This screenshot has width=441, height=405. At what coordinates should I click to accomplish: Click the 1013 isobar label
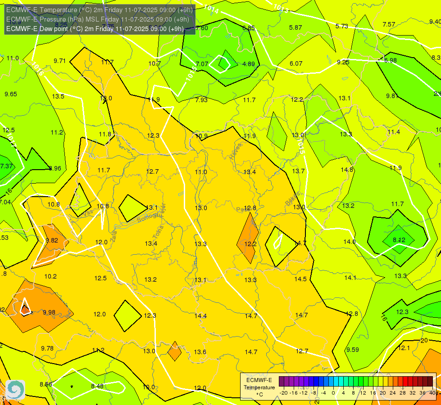[x=281, y=8]
